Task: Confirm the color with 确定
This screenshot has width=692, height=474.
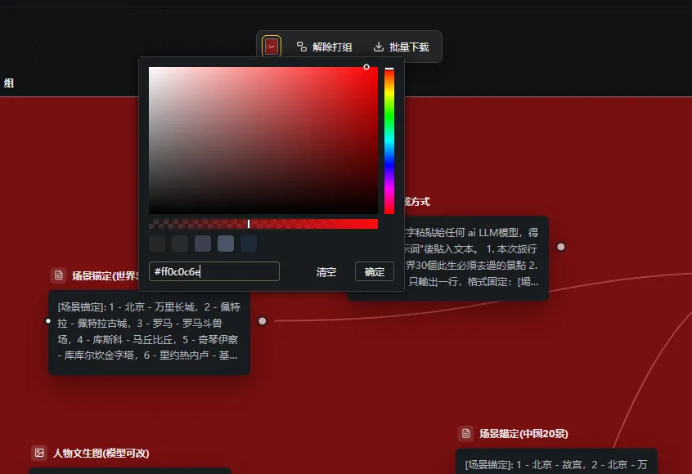Action: click(x=375, y=271)
